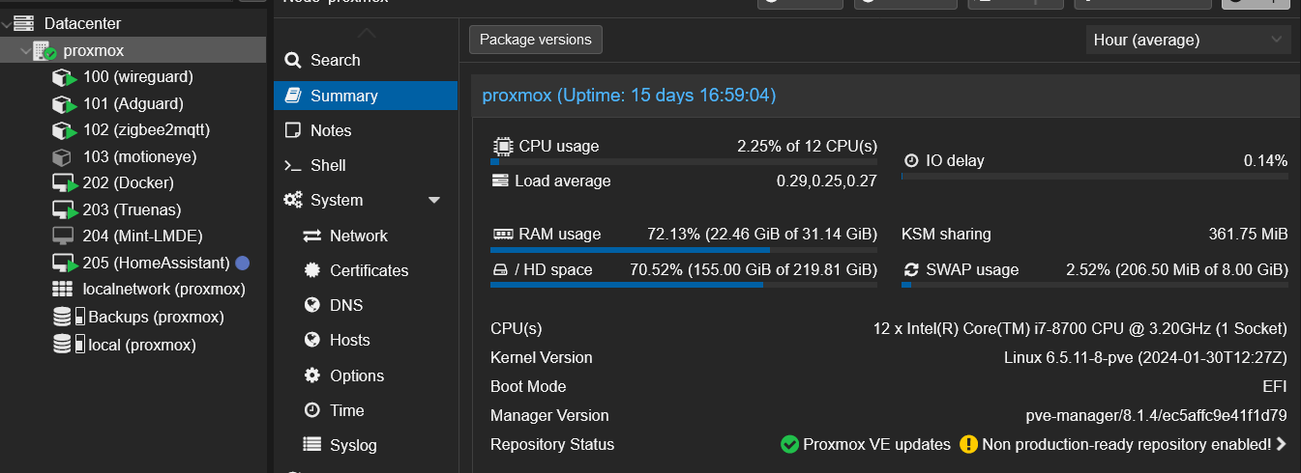Screen dimensions: 1301x473
Task: Click the Docker VM monitor icon
Action: tap(64, 183)
